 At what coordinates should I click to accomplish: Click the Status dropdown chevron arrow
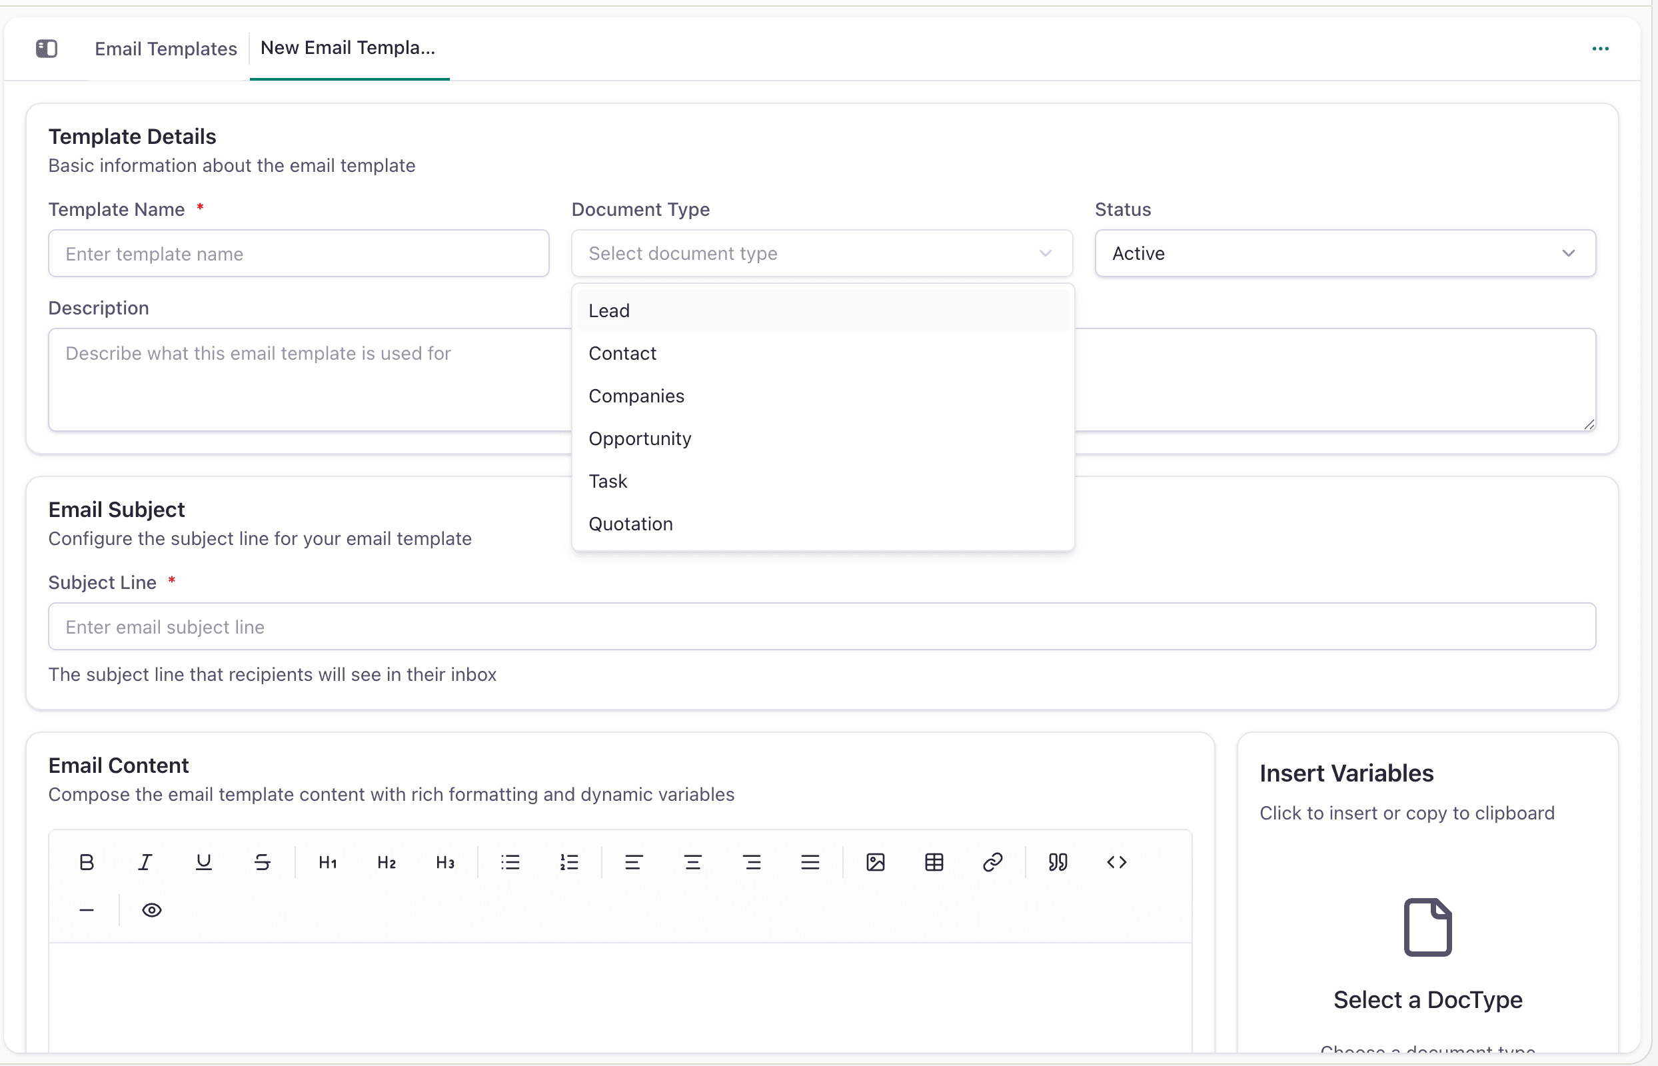click(1568, 253)
